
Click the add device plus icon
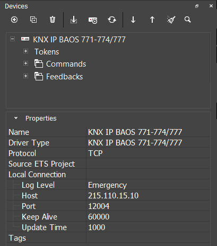click(x=14, y=20)
